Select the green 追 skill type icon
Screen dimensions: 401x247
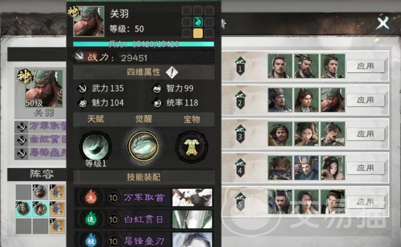click(x=91, y=219)
